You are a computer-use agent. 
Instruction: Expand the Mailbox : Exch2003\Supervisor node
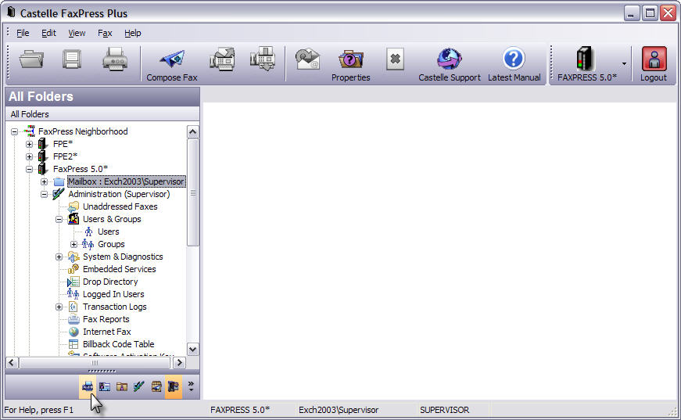[x=45, y=182]
